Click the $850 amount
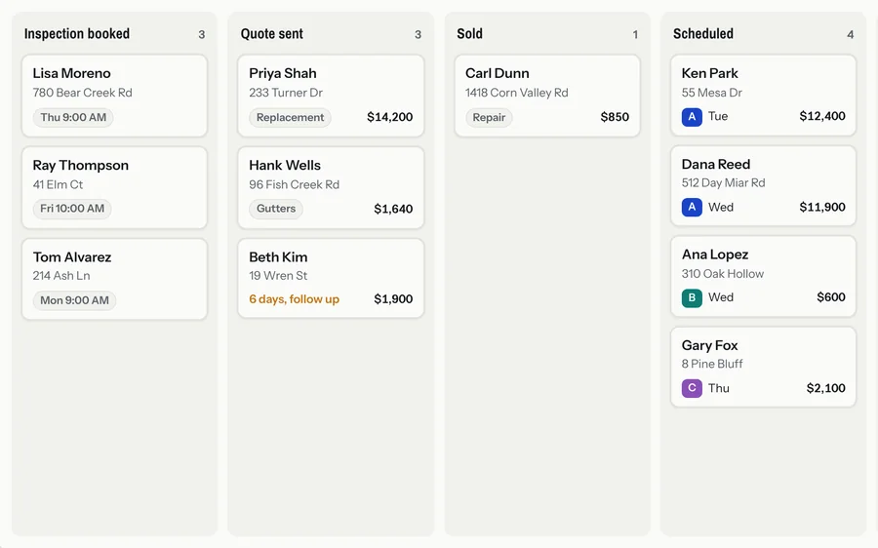This screenshot has height=548, width=878. click(615, 117)
